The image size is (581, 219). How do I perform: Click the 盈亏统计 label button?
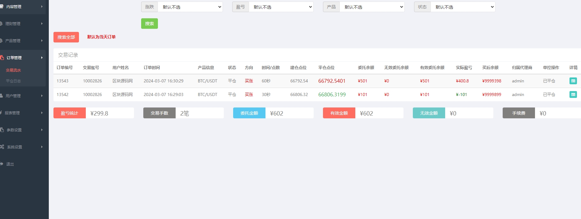69,113
